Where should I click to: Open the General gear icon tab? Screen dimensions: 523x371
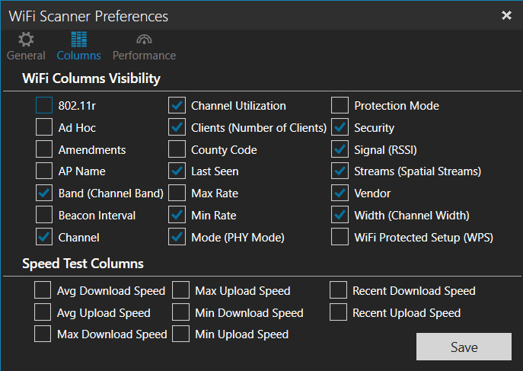(x=26, y=40)
